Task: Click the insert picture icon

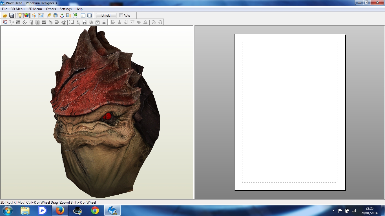Action: [x=44, y=22]
